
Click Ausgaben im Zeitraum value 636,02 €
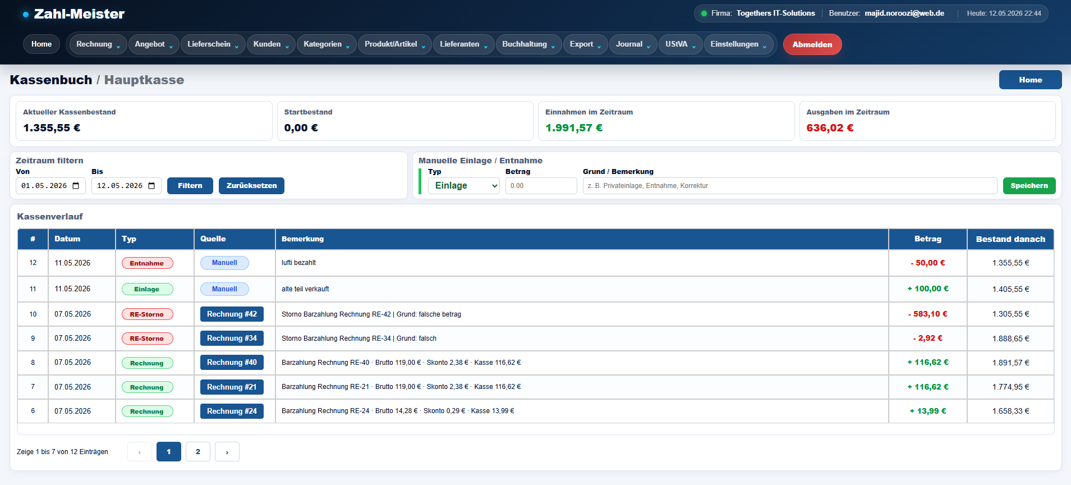830,128
